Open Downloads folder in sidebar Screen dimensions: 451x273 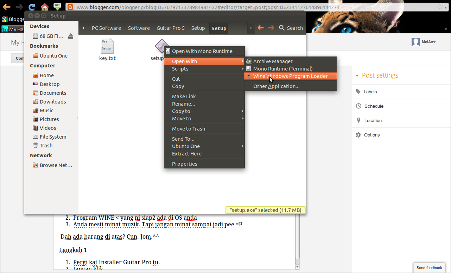pyautogui.click(x=49, y=102)
